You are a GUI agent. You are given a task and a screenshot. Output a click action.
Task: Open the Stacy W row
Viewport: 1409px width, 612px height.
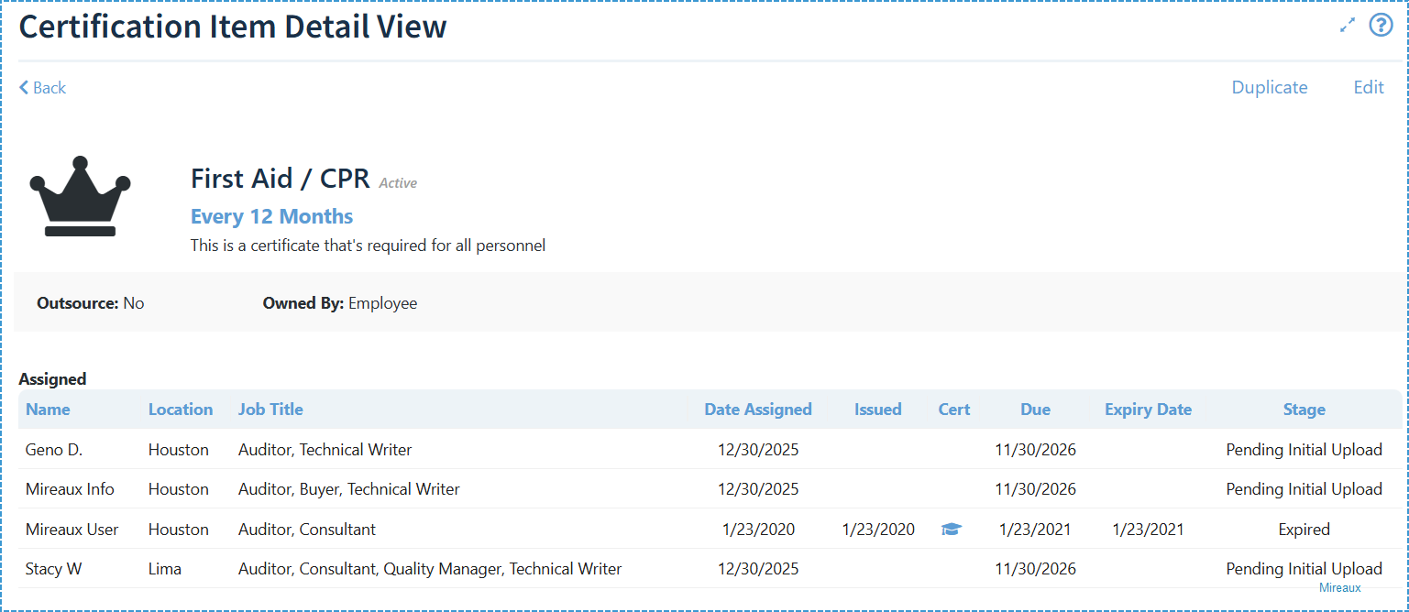click(53, 569)
